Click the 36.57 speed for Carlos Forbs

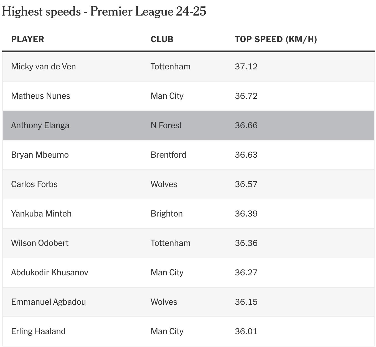246,184
